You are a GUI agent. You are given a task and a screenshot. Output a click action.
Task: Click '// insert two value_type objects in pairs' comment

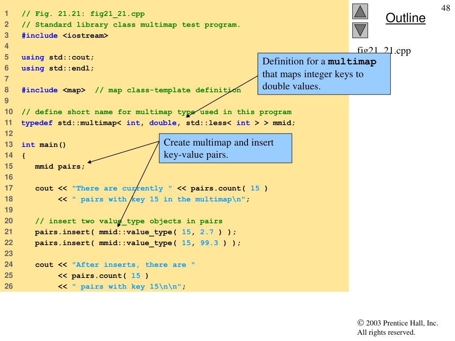[x=129, y=221]
